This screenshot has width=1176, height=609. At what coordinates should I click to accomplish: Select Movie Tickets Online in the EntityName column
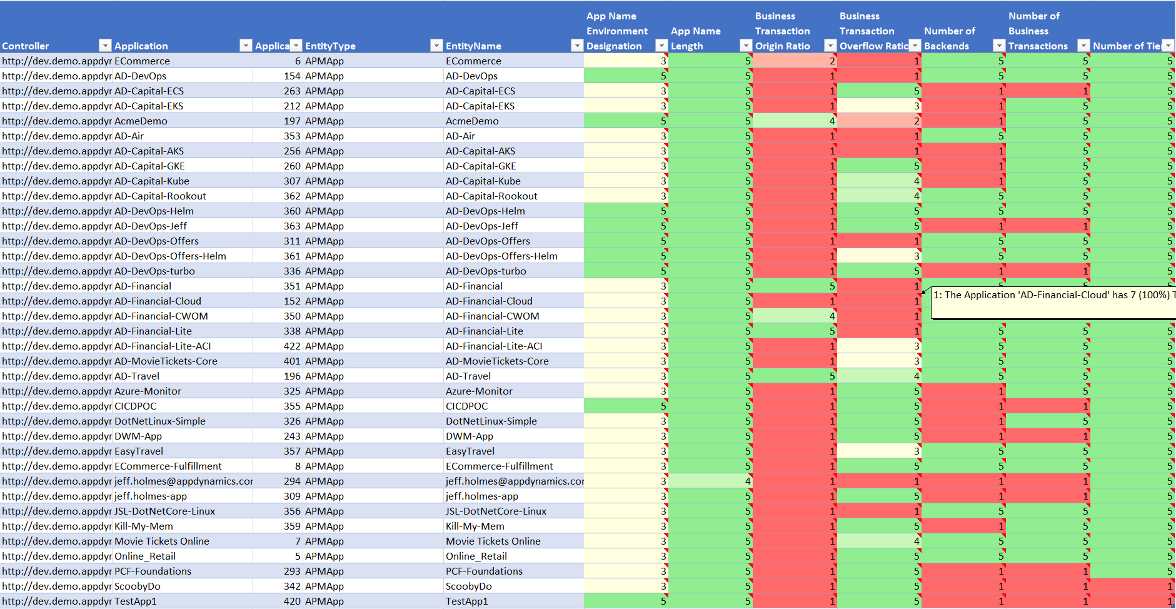pos(493,541)
